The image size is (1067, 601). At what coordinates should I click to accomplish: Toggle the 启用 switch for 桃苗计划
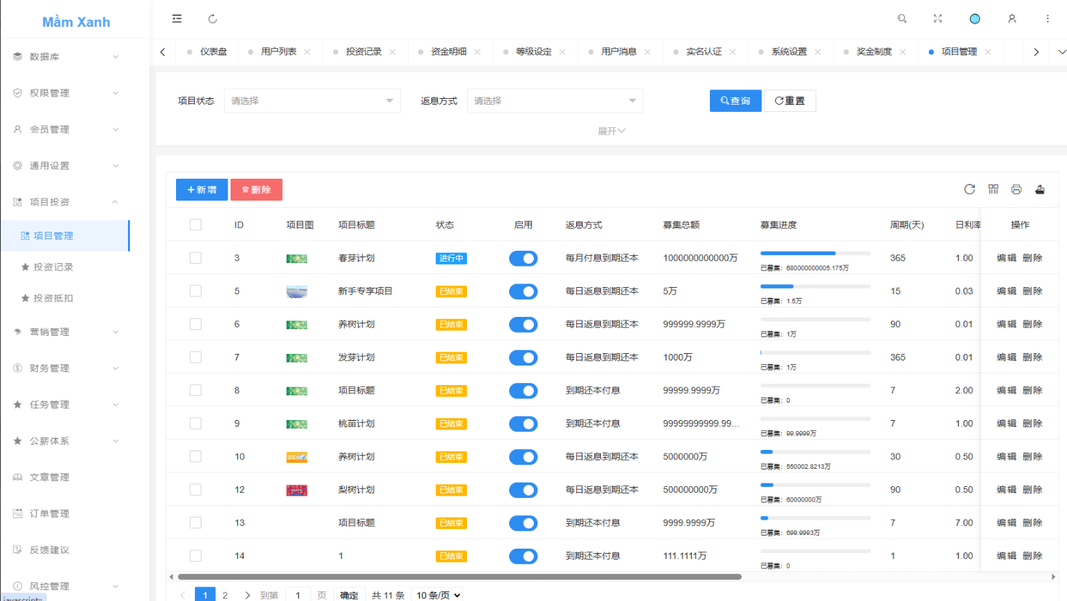(x=523, y=424)
